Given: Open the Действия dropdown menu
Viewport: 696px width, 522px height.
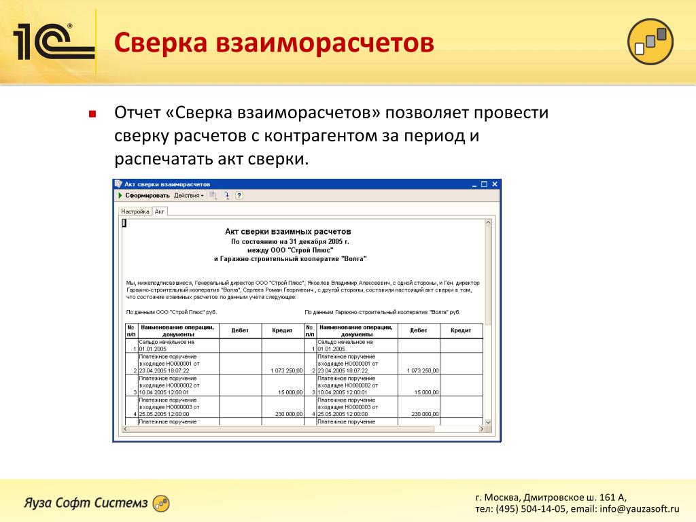Looking at the screenshot, I should (x=189, y=195).
